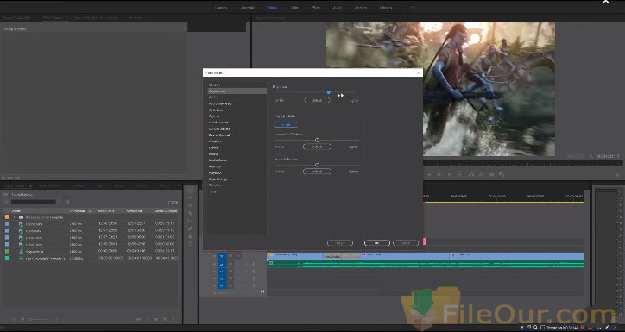
Task: Click the Highlight Color Sample box
Action: tap(285, 124)
